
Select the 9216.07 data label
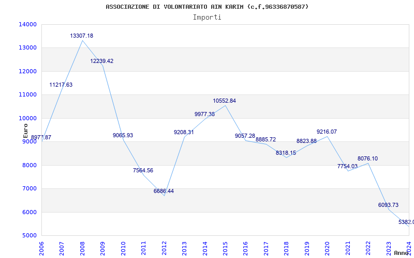327,132
